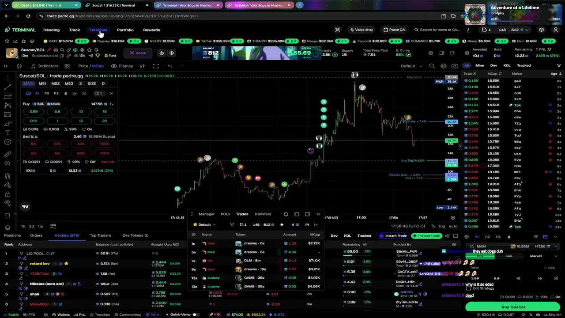This screenshot has height=318, width=565.
Task: Enter fullscreen chart mode
Action: [156, 66]
